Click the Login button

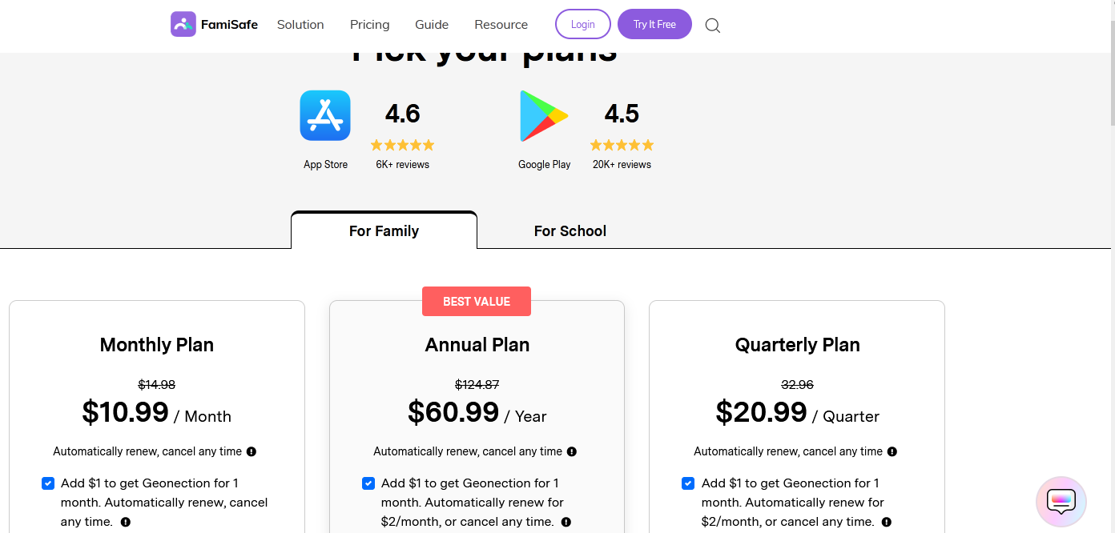tap(583, 24)
